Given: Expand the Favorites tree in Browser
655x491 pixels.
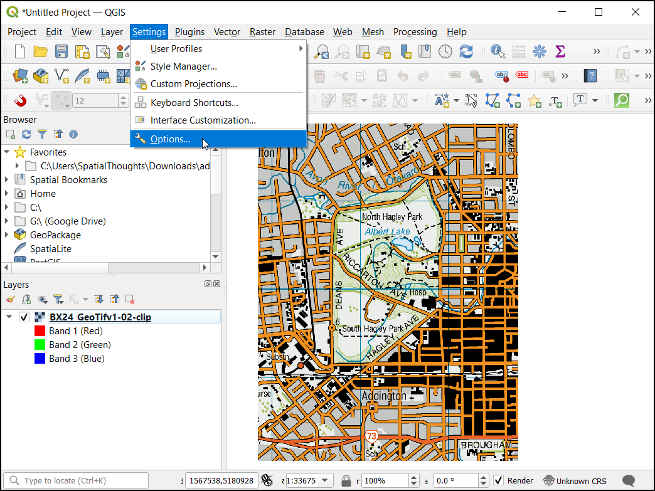Looking at the screenshot, I should coord(7,152).
